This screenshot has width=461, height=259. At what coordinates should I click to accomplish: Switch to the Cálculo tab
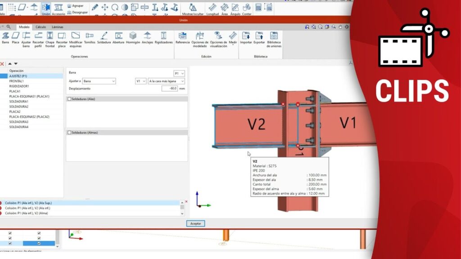(x=41, y=27)
